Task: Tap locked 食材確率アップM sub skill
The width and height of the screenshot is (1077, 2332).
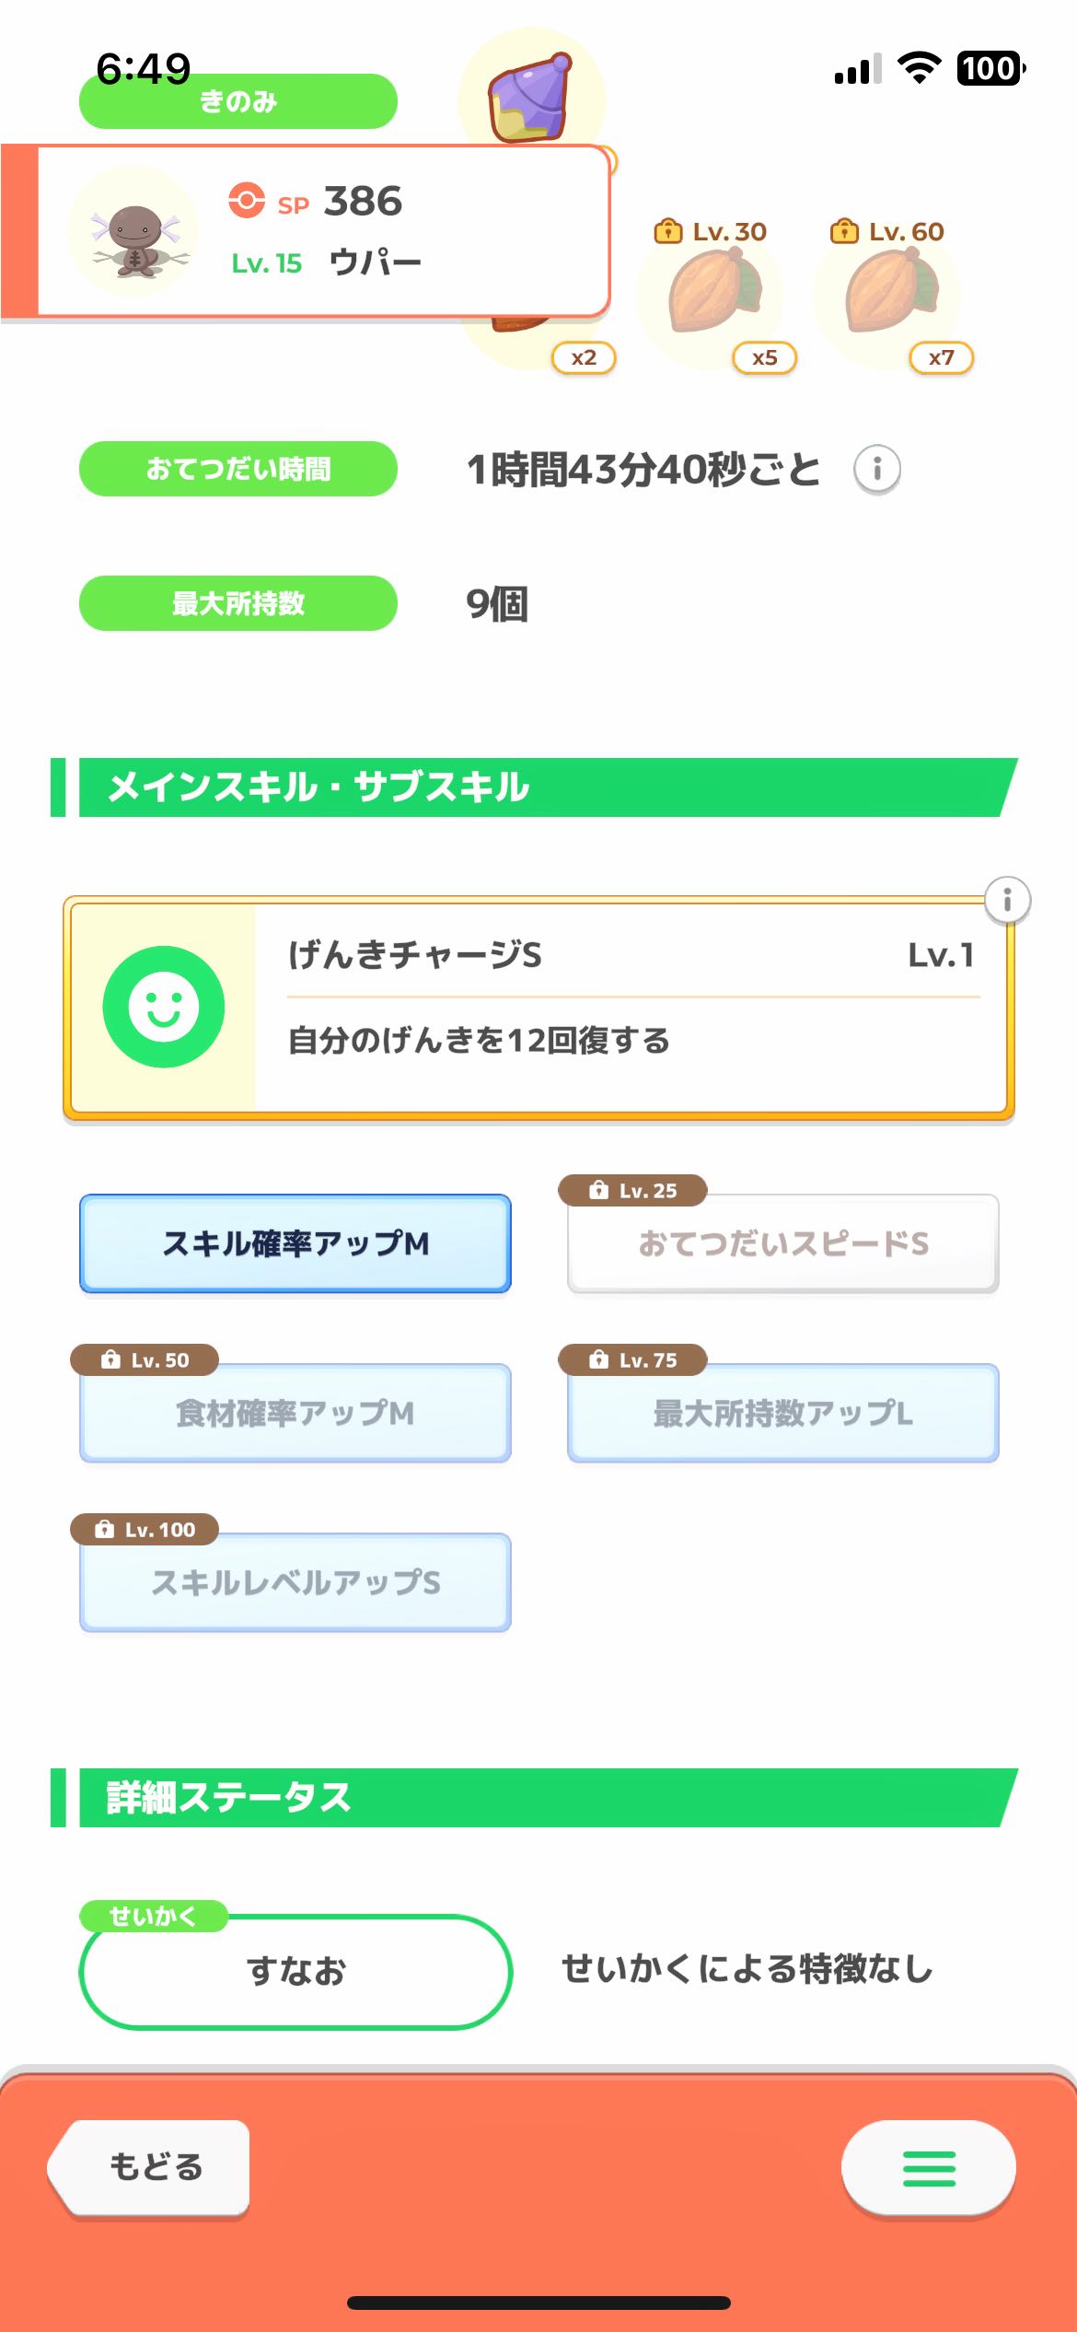Action: click(295, 1413)
